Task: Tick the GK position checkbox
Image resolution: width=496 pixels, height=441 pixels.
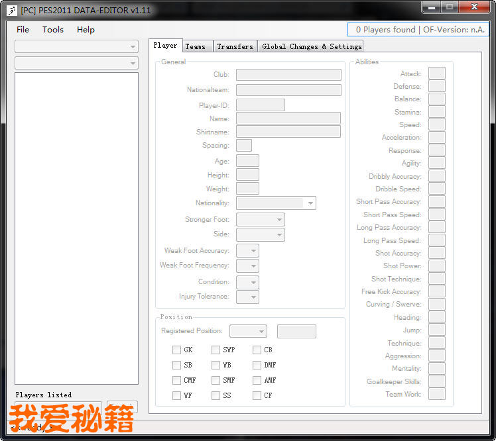Action: (x=176, y=350)
